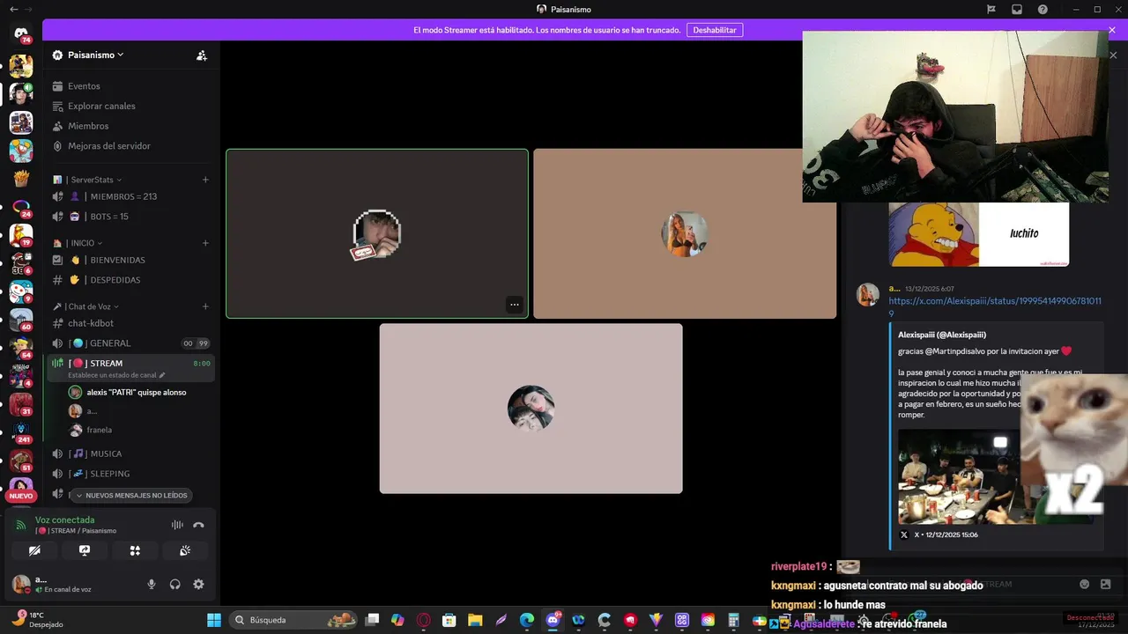Toggle noise suppression waveform icon
This screenshot has height=634, width=1128.
click(177, 525)
